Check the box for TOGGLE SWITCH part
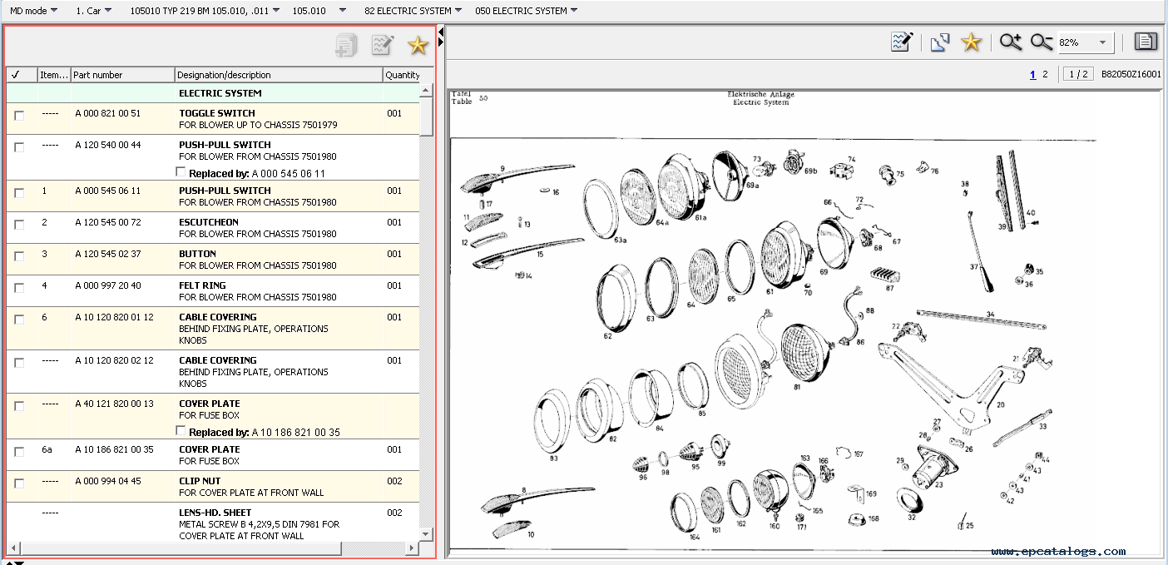 (19, 116)
